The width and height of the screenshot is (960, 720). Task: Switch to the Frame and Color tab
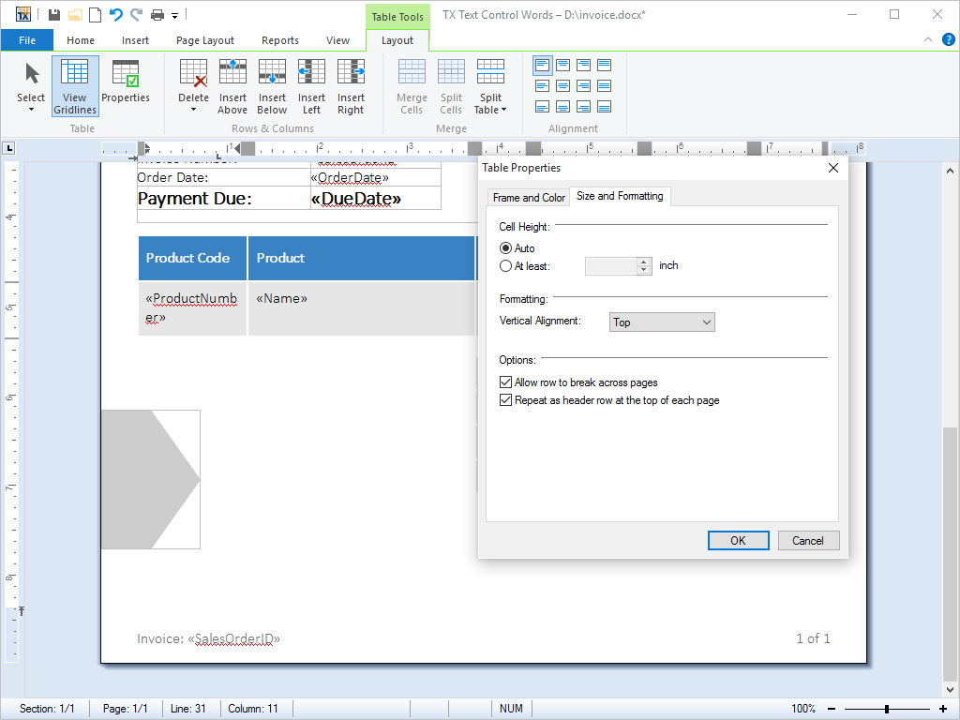[529, 198]
